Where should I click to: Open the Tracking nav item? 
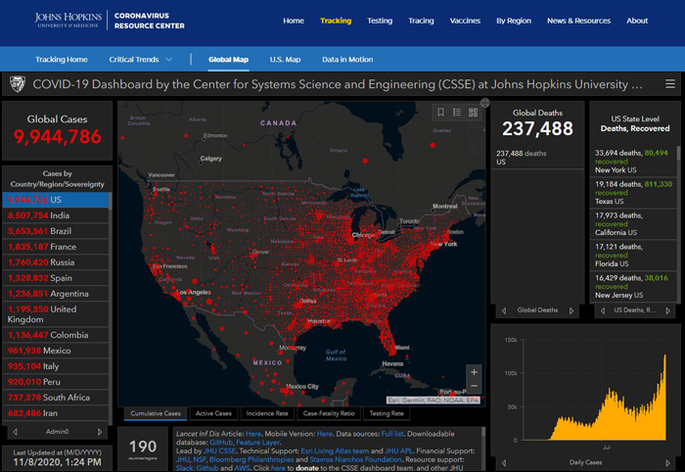click(x=336, y=21)
